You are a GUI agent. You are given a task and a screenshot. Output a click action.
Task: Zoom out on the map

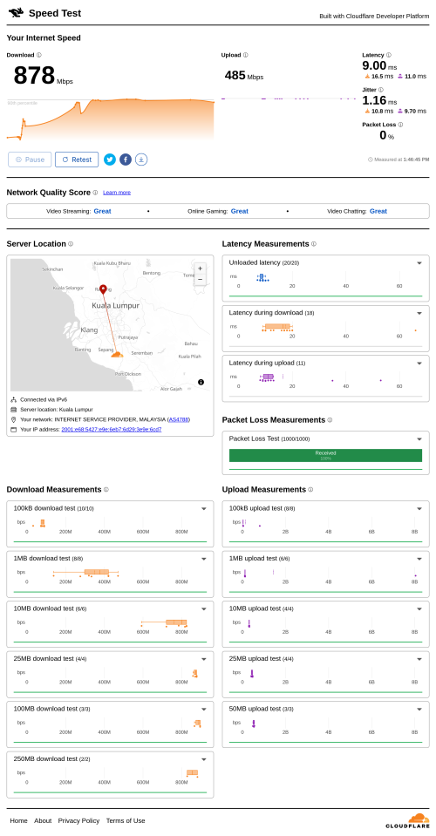pyautogui.click(x=200, y=279)
